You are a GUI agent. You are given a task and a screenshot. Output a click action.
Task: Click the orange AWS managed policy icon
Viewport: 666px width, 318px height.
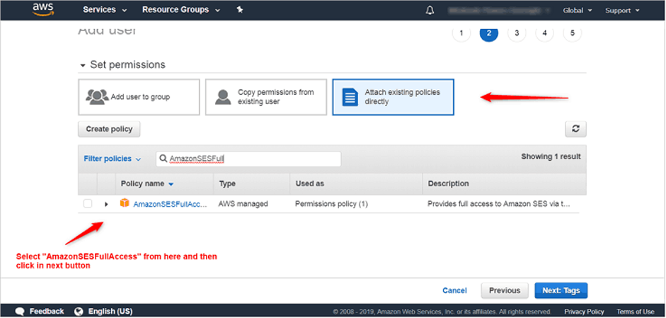[125, 203]
